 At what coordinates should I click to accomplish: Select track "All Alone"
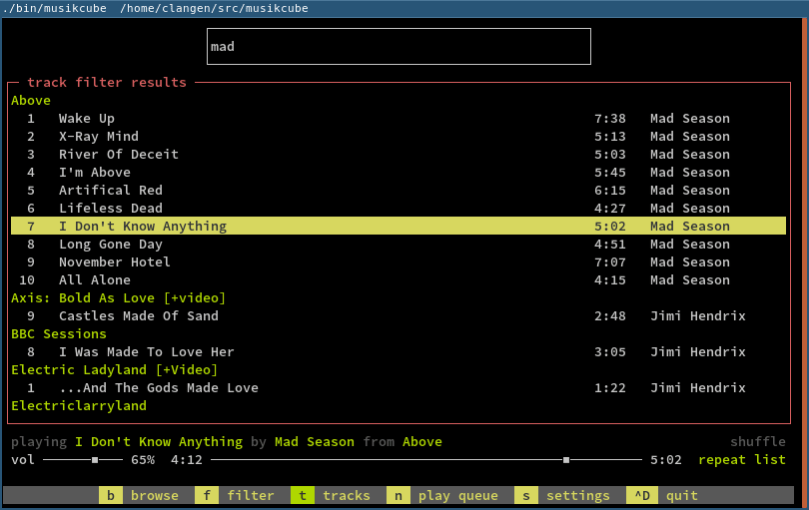point(399,280)
